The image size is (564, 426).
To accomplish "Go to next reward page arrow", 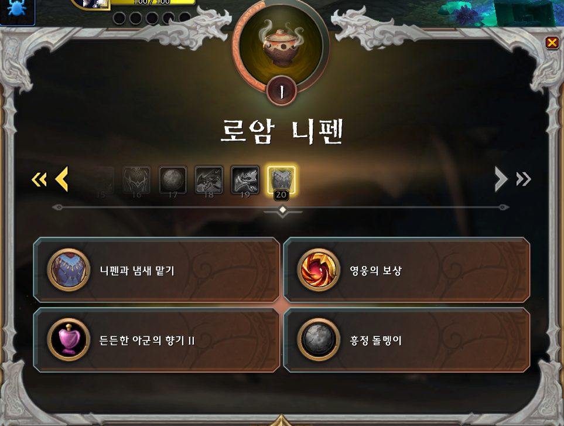I will tap(501, 179).
